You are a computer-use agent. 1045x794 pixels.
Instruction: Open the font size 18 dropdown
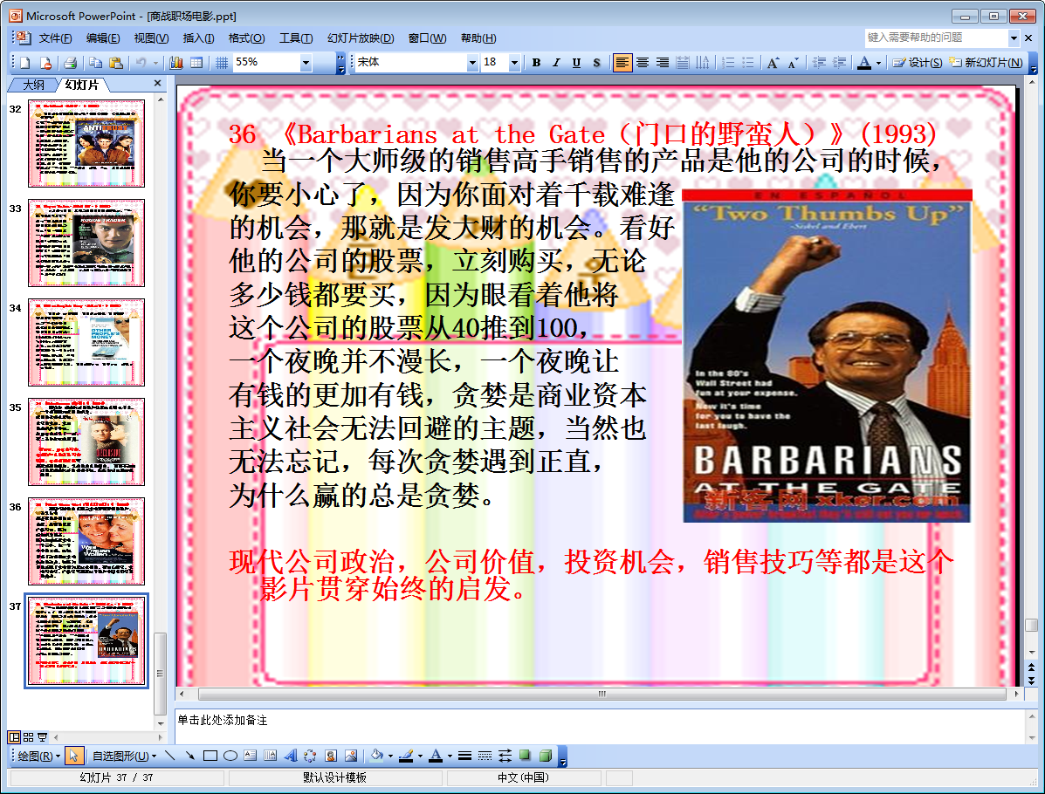514,63
